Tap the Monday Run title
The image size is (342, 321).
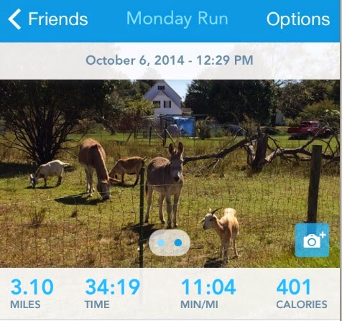tap(177, 18)
